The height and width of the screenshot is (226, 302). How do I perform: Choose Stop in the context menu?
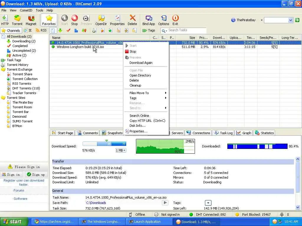point(146,51)
